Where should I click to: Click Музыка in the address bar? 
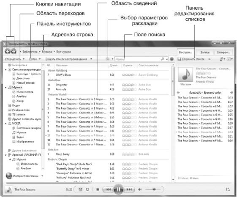tap(47, 52)
